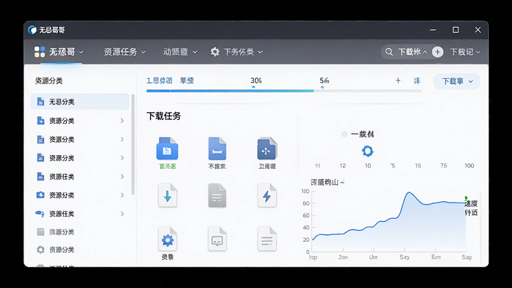
Task: Select the highlighted 无忌分类 sidebar item
Action: tap(80, 101)
